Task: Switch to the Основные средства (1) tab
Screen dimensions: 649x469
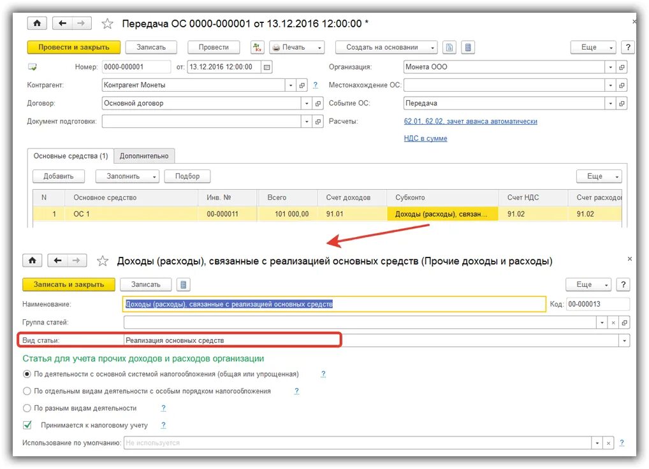Action: pos(71,156)
